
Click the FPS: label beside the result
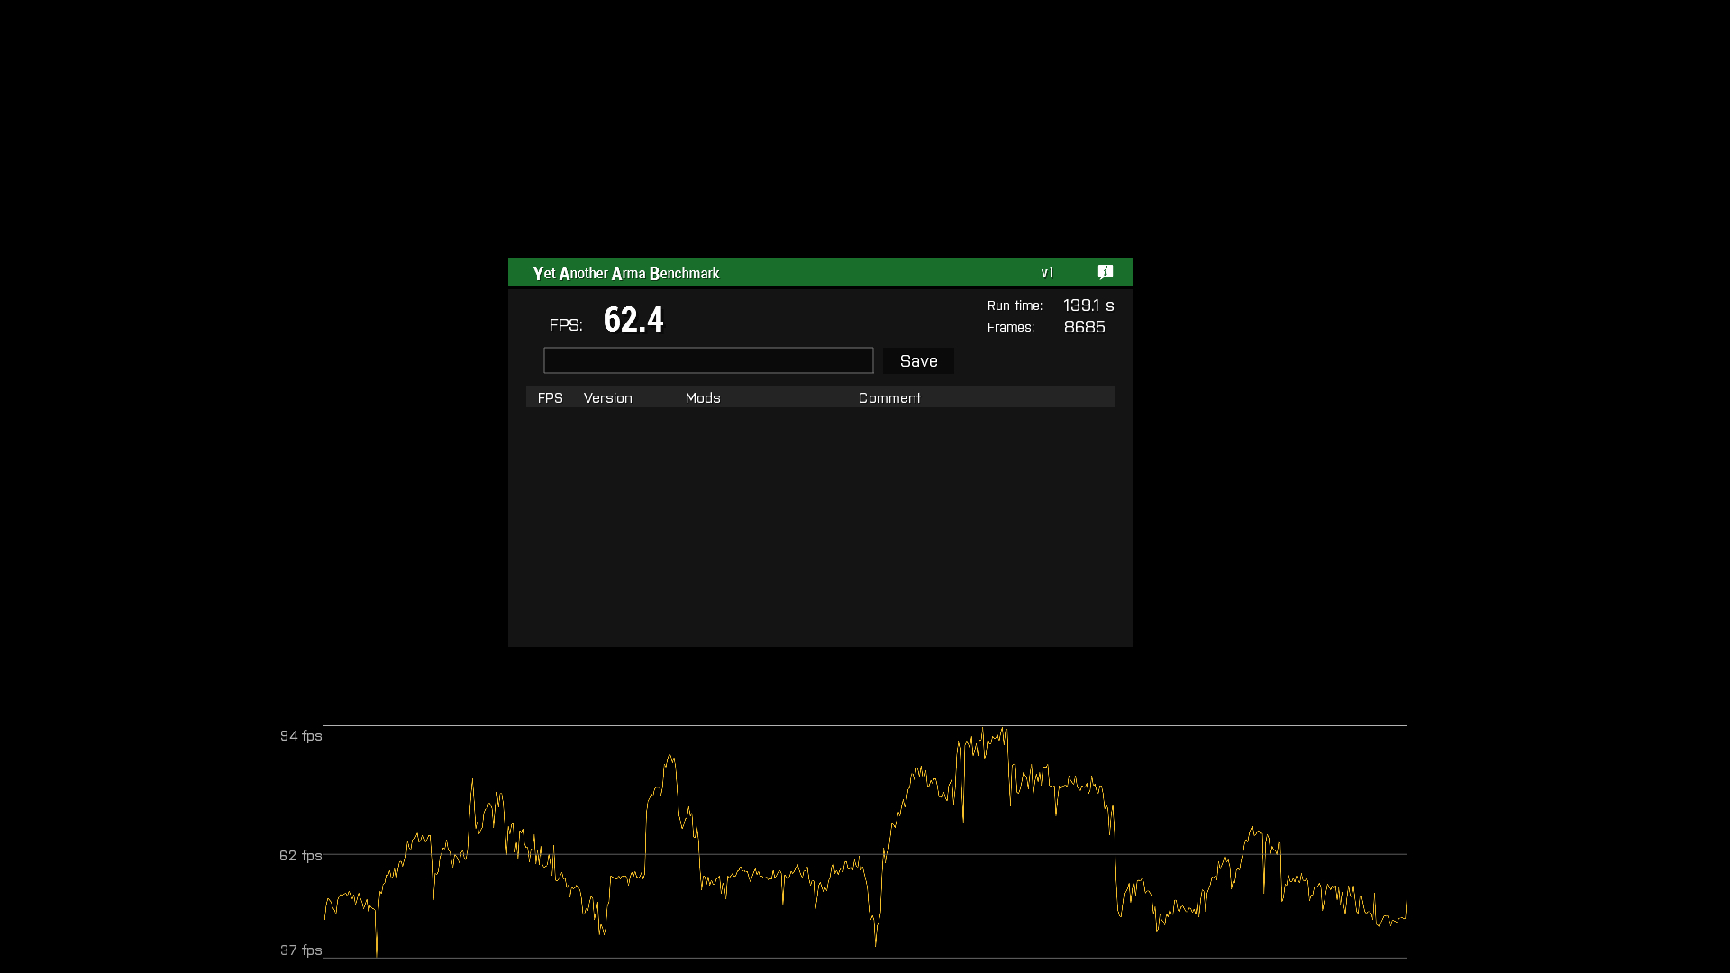[x=566, y=325]
